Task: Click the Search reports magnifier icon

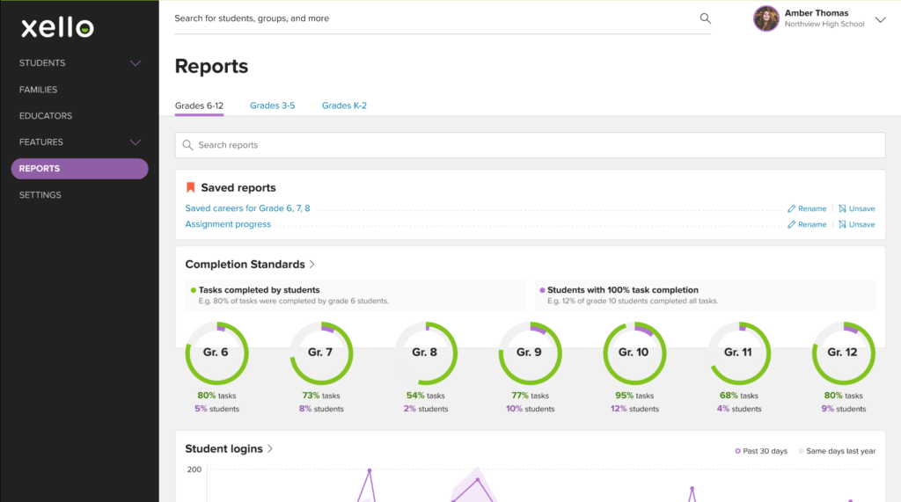Action: coord(187,145)
